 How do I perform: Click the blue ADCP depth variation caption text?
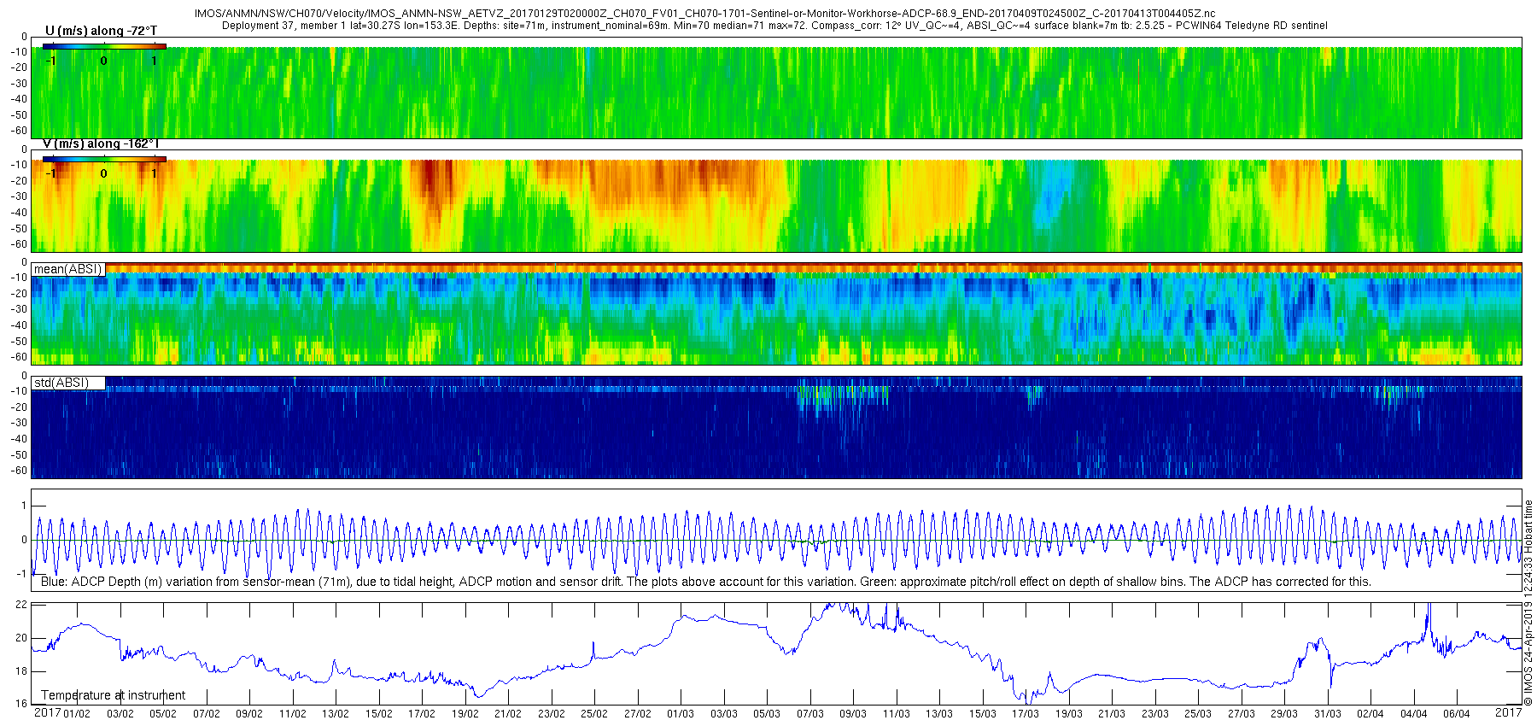point(706,582)
